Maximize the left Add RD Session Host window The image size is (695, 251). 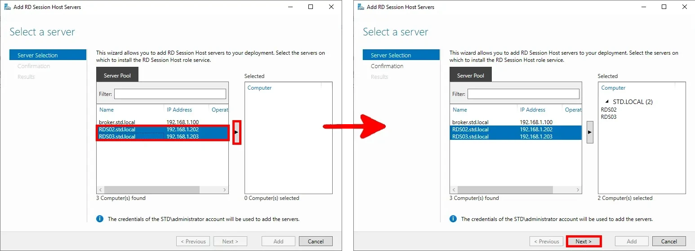[311, 7]
